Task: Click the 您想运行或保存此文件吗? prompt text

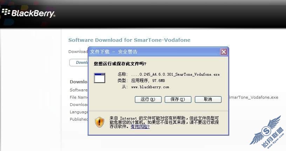Action: tap(120, 64)
